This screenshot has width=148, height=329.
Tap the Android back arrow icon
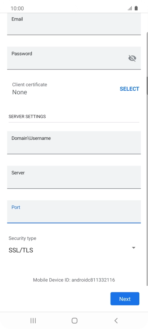(116, 320)
